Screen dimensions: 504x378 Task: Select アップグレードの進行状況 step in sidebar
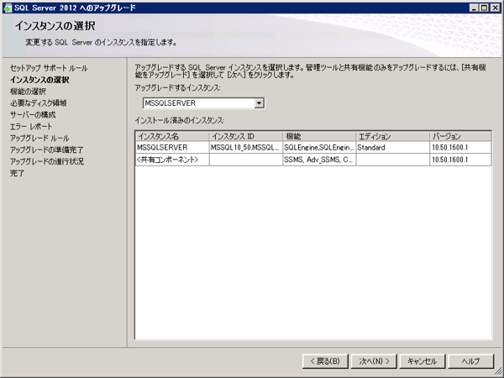[x=47, y=161]
